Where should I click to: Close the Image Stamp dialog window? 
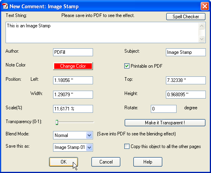tap(205, 6)
